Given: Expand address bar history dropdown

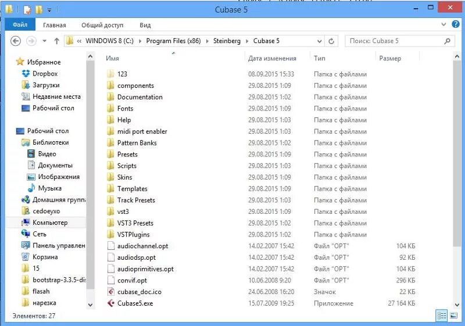Looking at the screenshot, I should [319, 41].
